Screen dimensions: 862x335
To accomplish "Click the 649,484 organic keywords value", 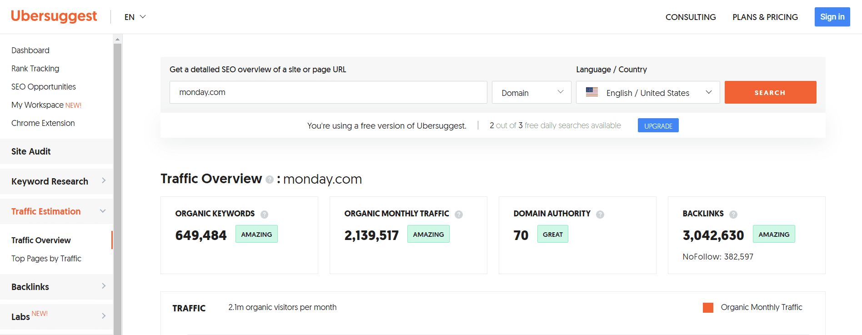I will (201, 235).
